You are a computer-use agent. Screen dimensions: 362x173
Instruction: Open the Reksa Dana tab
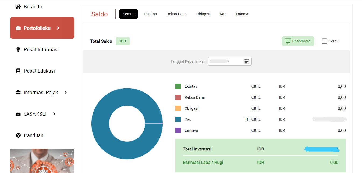176,14
